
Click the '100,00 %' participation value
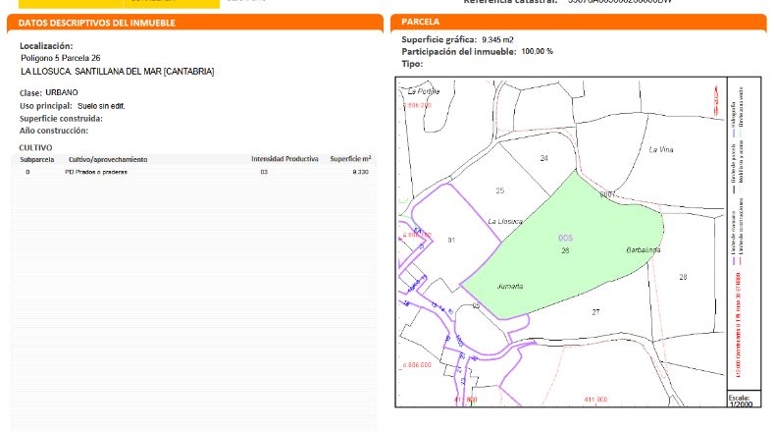point(537,51)
